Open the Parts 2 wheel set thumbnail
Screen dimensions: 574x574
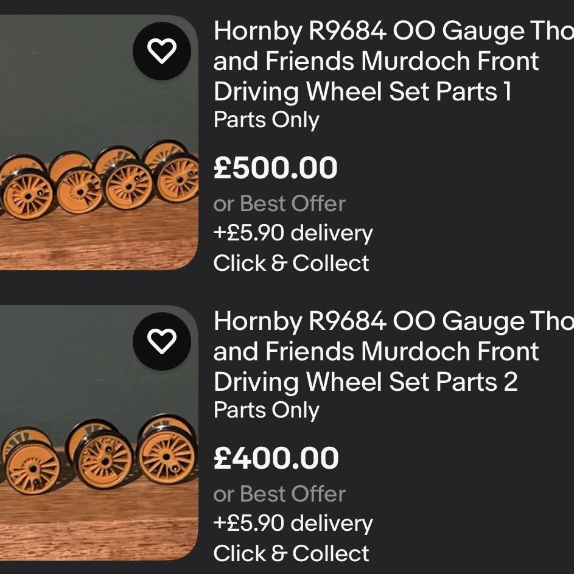pyautogui.click(x=99, y=432)
